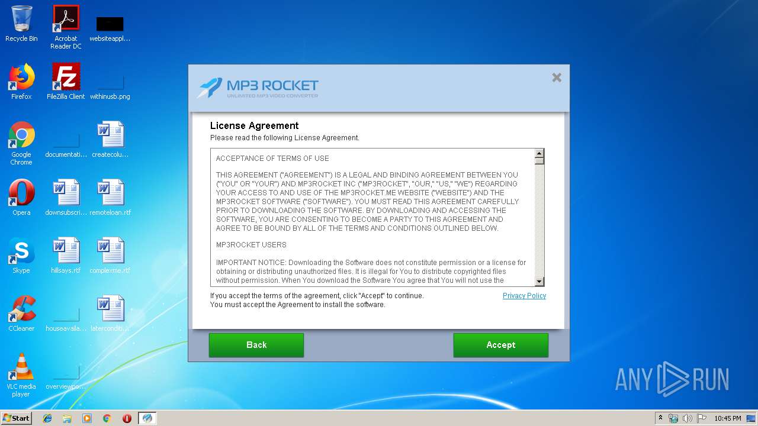Select createcolu... Word document
The image size is (758, 426).
coord(110,140)
